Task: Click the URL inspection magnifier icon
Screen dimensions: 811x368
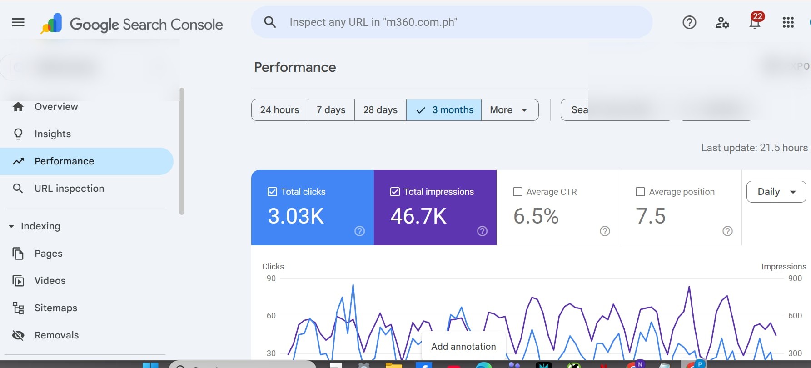Action: [x=18, y=189]
